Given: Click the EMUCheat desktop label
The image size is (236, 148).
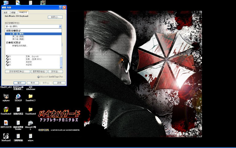Looking at the screenshot, I should (18, 88).
